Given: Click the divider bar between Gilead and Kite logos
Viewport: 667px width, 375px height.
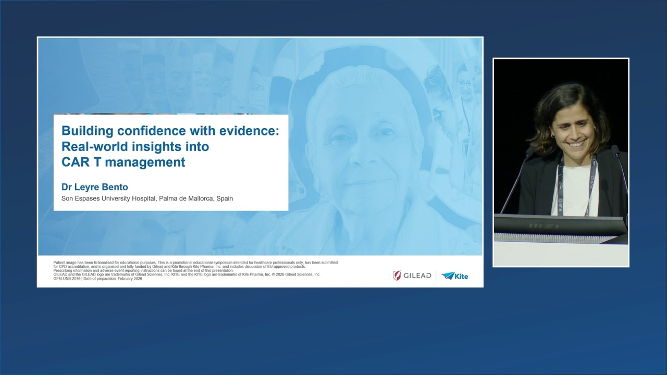Looking at the screenshot, I should coord(437,276).
